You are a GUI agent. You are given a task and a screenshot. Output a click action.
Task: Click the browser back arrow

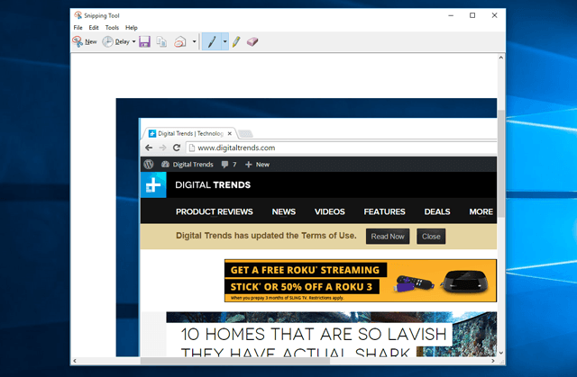click(149, 148)
